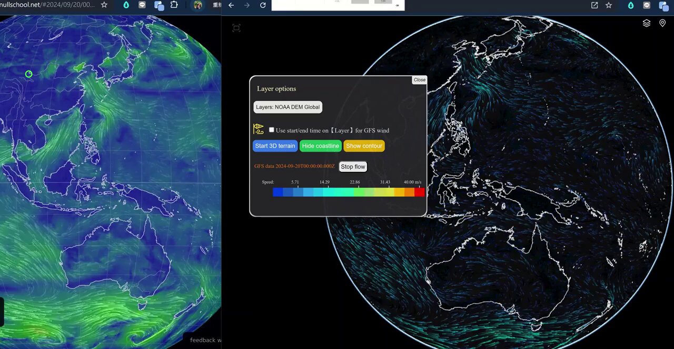This screenshot has width=674, height=349.
Task: Click the teal water-drop extension in left browser
Action: pyautogui.click(x=126, y=5)
